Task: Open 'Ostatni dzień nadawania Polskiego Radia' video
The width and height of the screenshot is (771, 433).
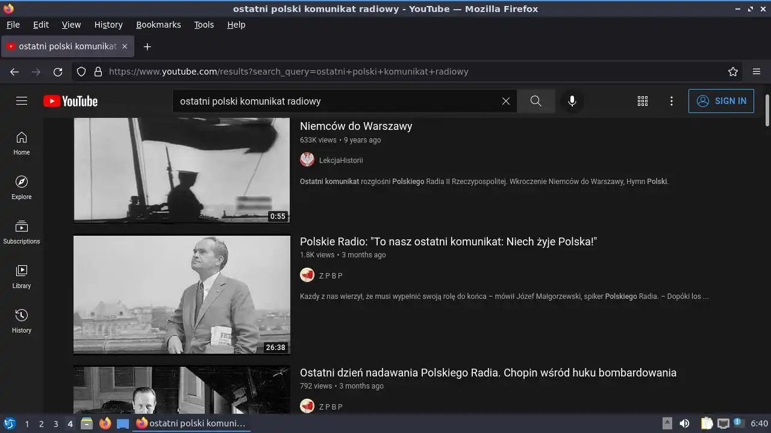Action: coord(488,373)
